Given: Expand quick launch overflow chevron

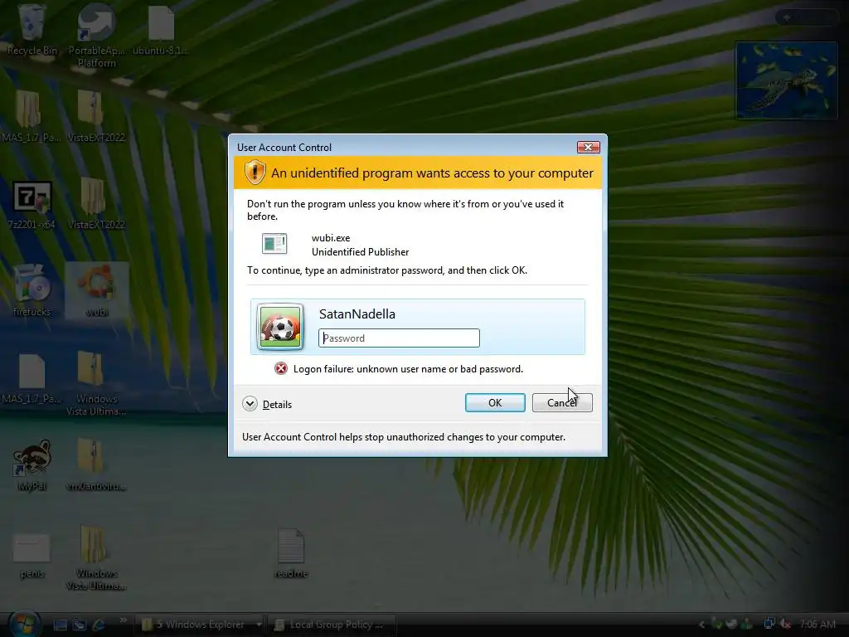Looking at the screenshot, I should [124, 620].
